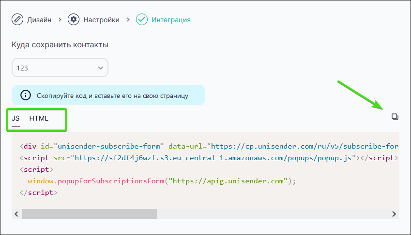Click the info icon in the hint banner
411x235 pixels.
(x=26, y=95)
